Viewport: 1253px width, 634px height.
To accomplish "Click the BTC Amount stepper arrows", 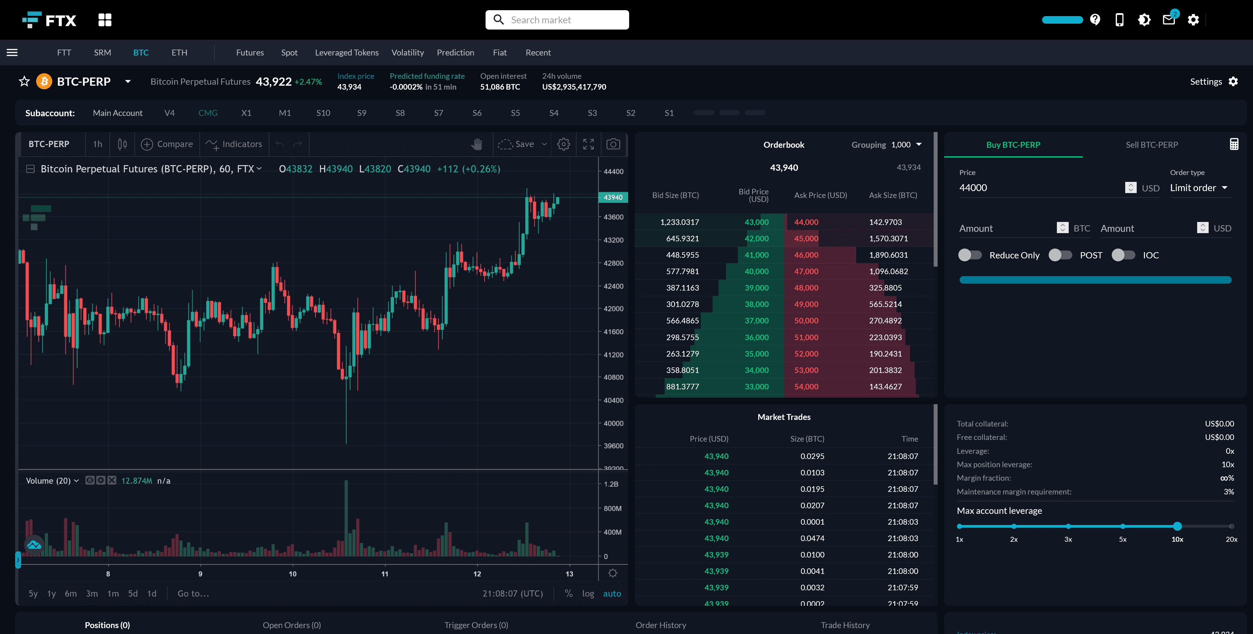I will (x=1062, y=228).
